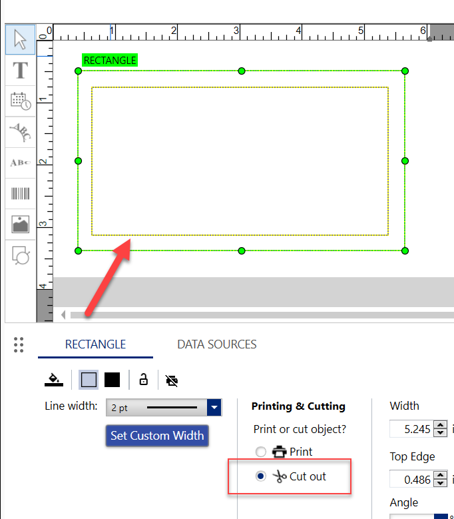Image resolution: width=454 pixels, height=519 pixels.
Task: Toggle the do-not-print icon
Action: coord(172,380)
